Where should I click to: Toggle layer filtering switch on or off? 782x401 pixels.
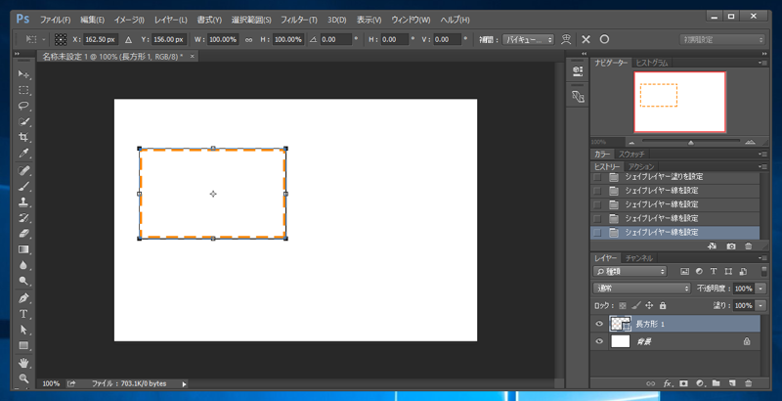point(763,271)
